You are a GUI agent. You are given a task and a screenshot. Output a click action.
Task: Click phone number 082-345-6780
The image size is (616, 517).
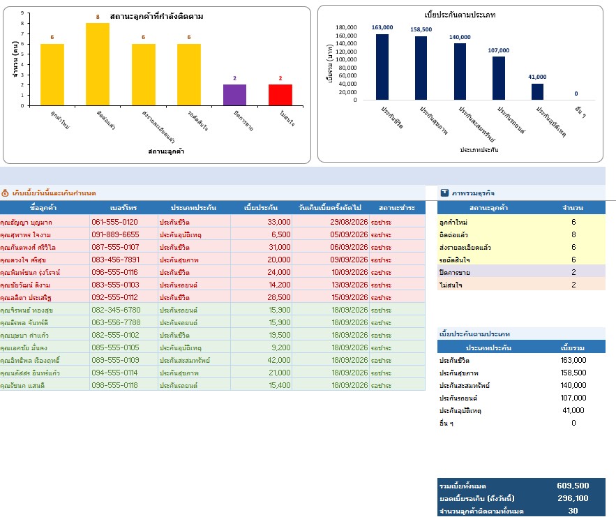point(116,310)
